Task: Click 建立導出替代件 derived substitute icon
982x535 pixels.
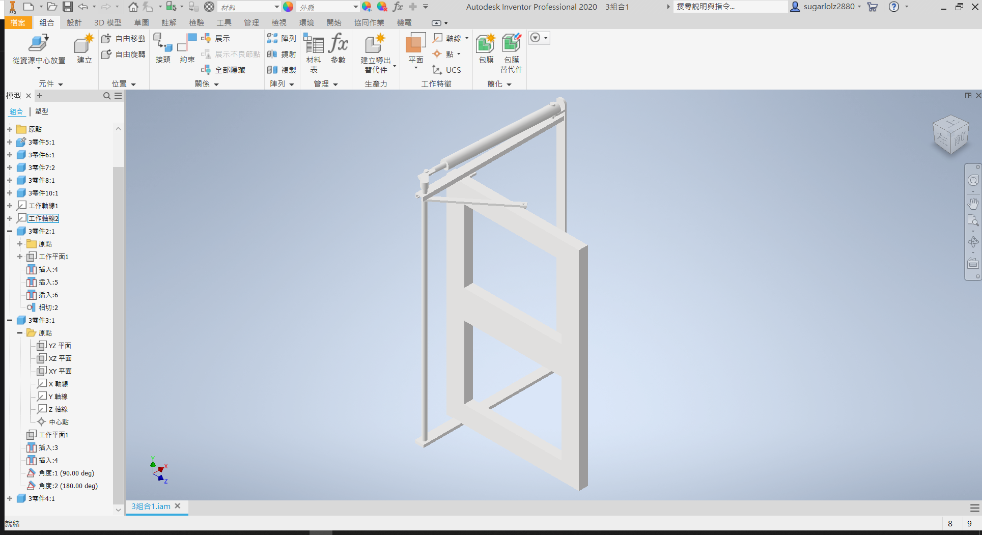Action: click(376, 44)
